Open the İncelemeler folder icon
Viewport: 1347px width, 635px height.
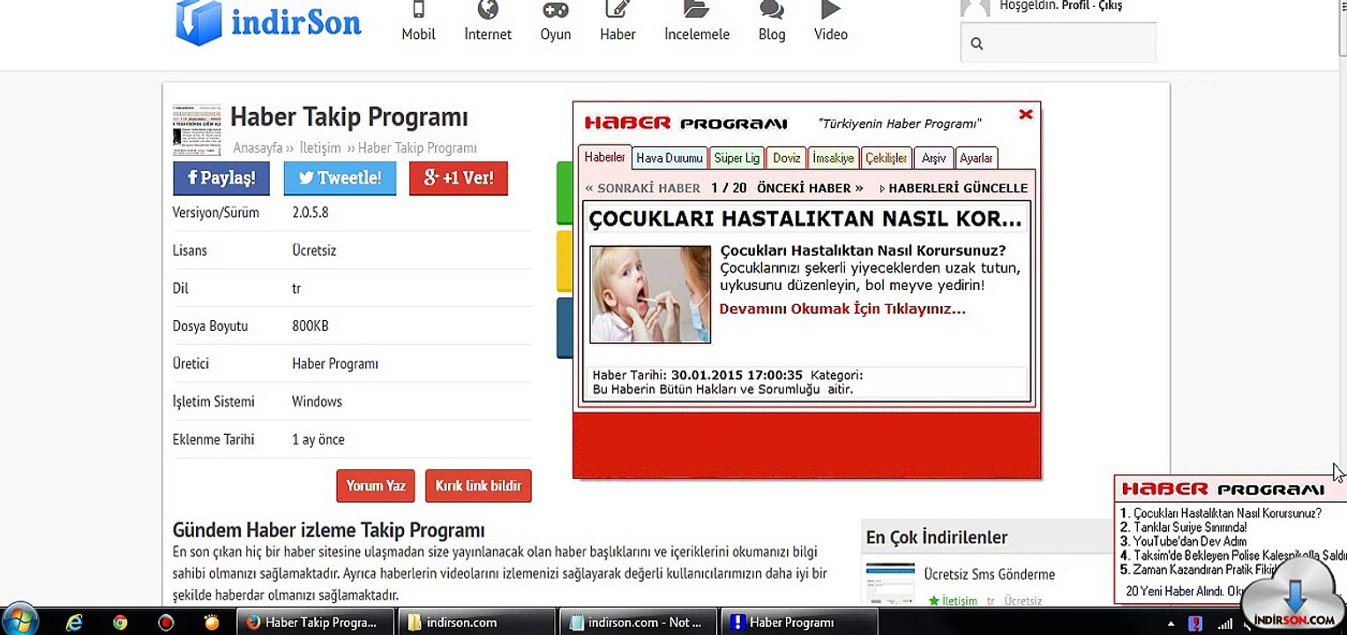[x=697, y=10]
